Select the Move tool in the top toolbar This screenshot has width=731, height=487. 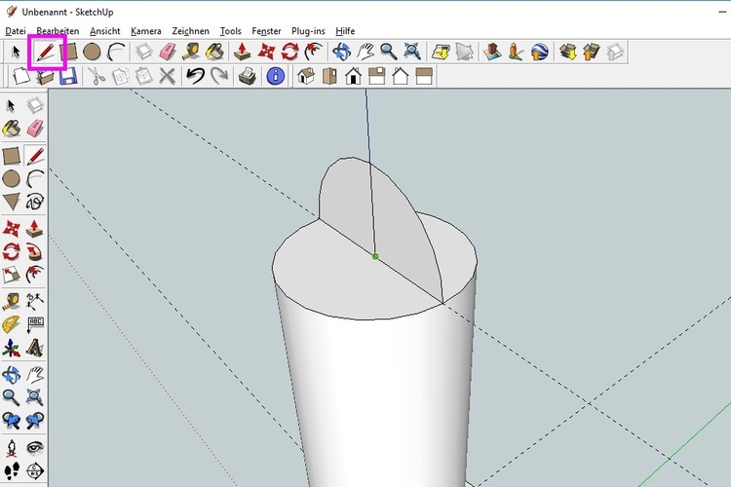pos(266,52)
